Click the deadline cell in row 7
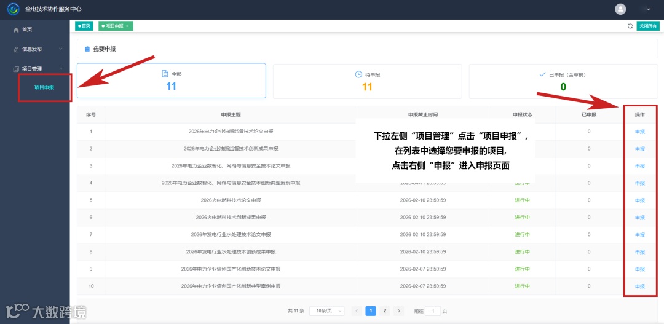664x324 pixels. (422, 235)
